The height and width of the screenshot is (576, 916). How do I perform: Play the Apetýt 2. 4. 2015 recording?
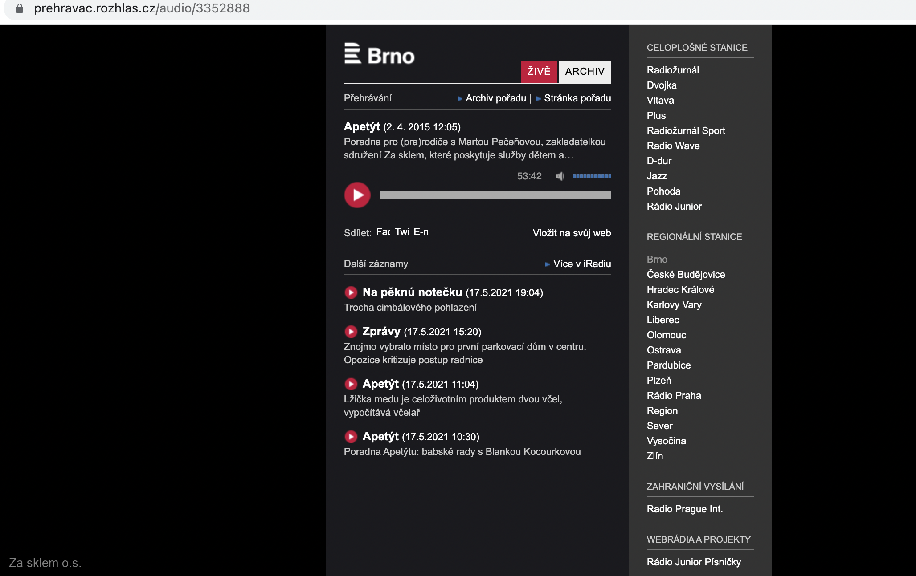point(357,195)
